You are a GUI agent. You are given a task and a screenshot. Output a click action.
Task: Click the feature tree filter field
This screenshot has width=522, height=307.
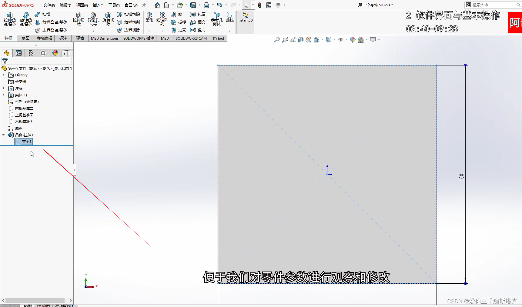(x=36, y=61)
